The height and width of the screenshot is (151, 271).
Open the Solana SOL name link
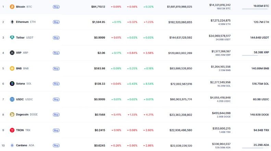[24, 84]
